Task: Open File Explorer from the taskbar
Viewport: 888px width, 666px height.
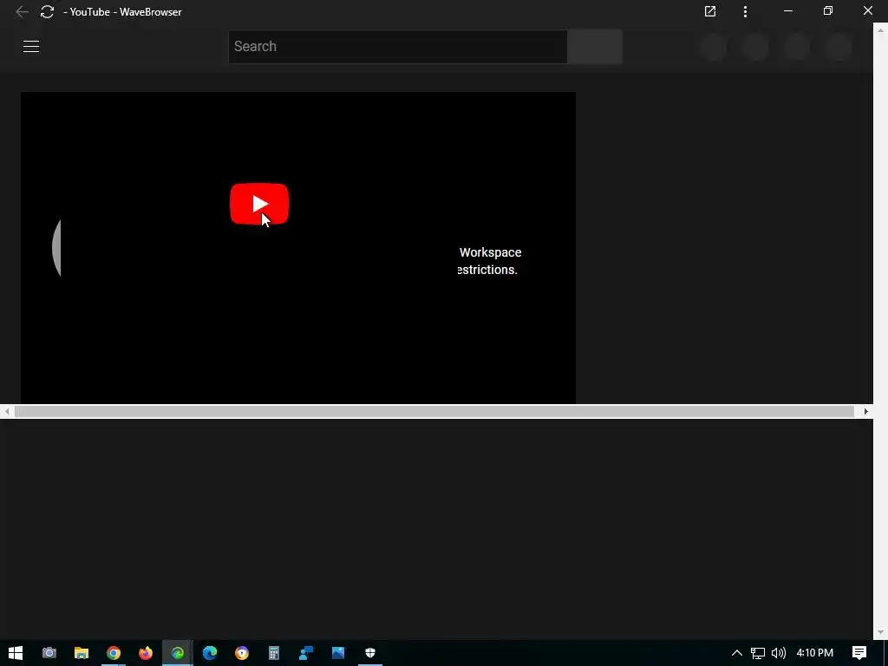Action: tap(82, 653)
